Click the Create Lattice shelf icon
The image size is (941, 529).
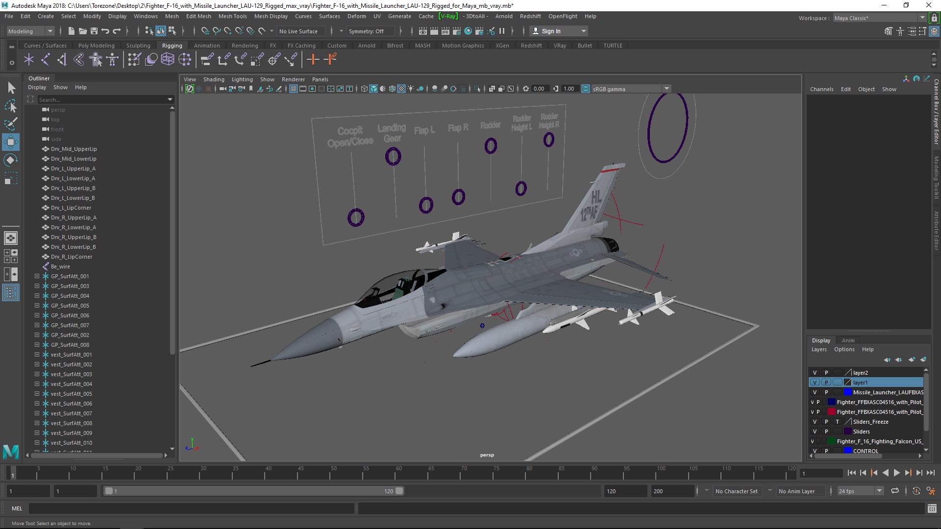click(168, 60)
